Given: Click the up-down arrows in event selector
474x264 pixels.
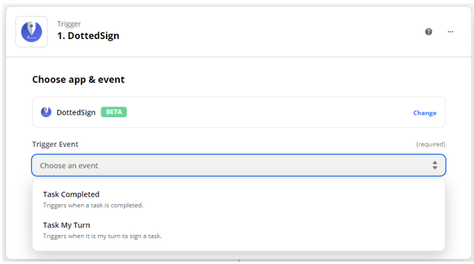Looking at the screenshot, I should (435, 165).
